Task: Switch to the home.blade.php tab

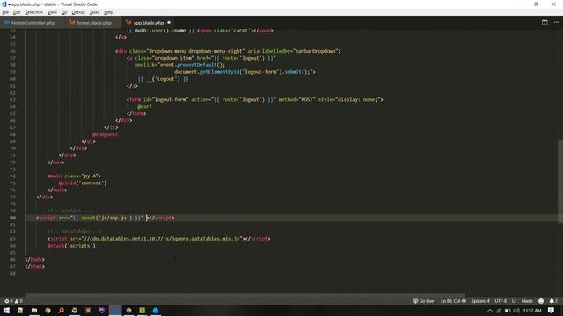Action: 94,23
